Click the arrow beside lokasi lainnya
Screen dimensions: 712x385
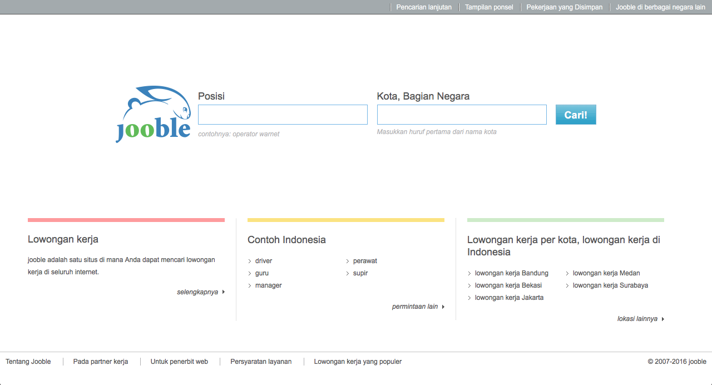coord(663,319)
